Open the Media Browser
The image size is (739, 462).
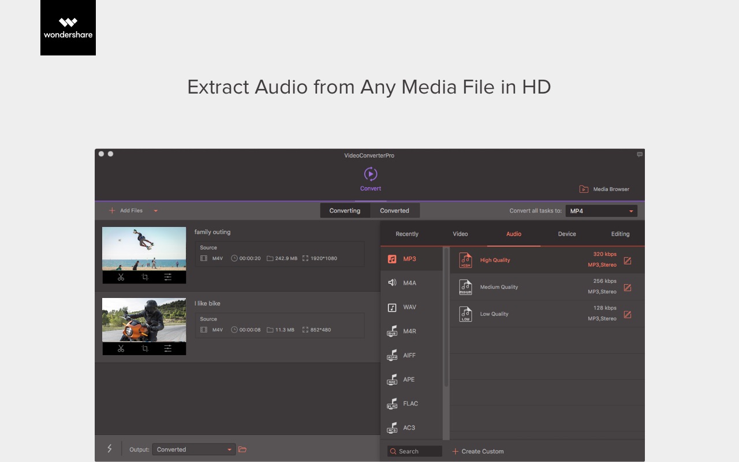click(x=604, y=189)
